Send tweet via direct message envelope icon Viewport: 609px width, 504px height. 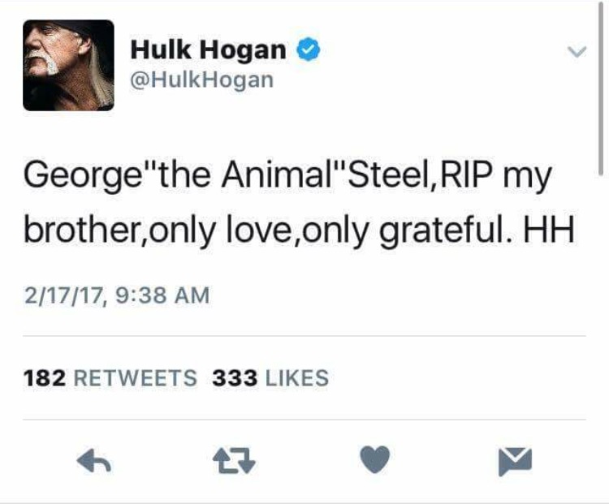click(515, 461)
